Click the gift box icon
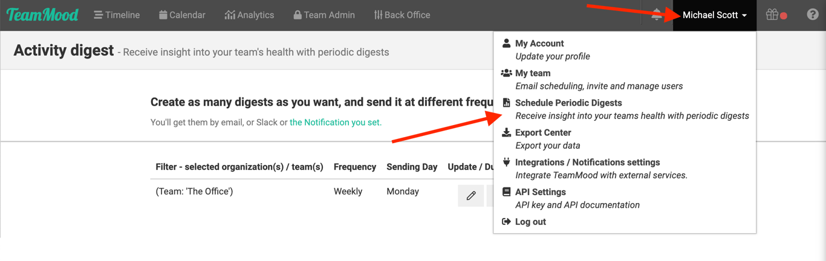Viewport: 826px width, 261px height. [773, 15]
